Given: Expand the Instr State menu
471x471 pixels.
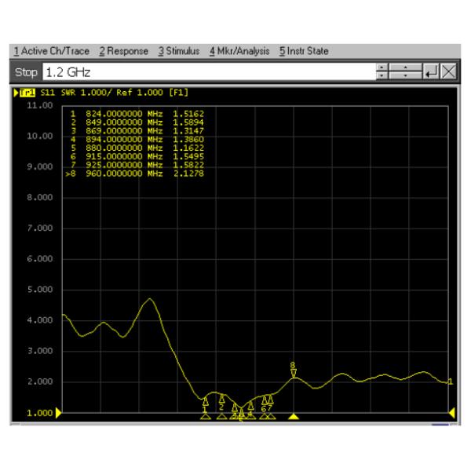Looking at the screenshot, I should (302, 51).
